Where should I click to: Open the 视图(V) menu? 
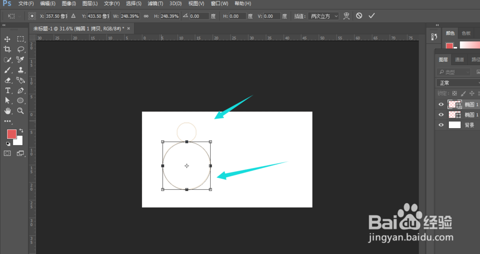[196, 3]
